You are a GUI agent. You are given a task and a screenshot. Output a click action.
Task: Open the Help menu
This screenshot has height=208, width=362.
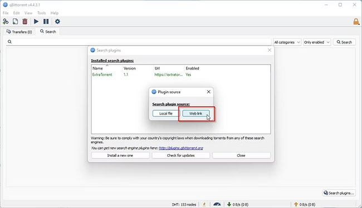click(x=55, y=13)
